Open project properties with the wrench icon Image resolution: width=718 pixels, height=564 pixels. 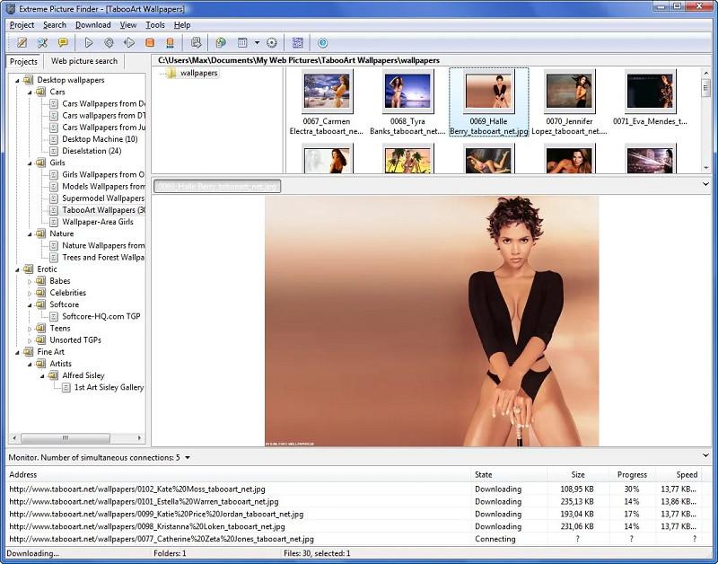[41, 43]
